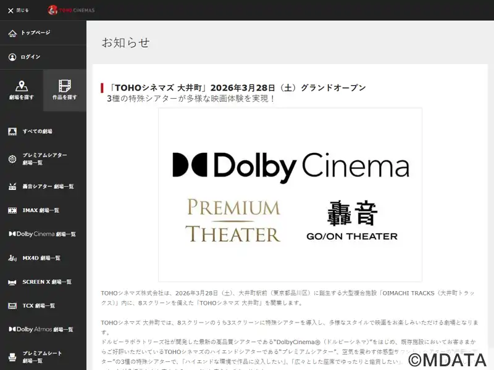The width and height of the screenshot is (494, 370).
Task: Click the login user icon
Action: click(x=12, y=57)
